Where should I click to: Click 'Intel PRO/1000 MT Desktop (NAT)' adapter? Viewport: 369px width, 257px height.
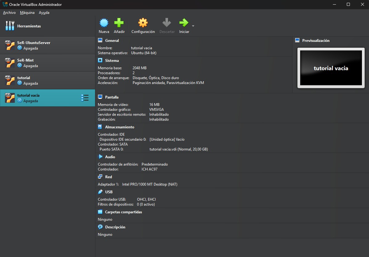(150, 184)
